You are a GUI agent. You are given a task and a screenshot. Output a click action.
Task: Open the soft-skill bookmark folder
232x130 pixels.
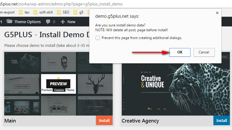43,12
